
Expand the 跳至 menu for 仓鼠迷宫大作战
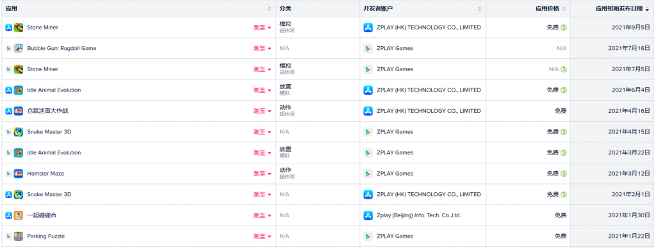coord(262,112)
